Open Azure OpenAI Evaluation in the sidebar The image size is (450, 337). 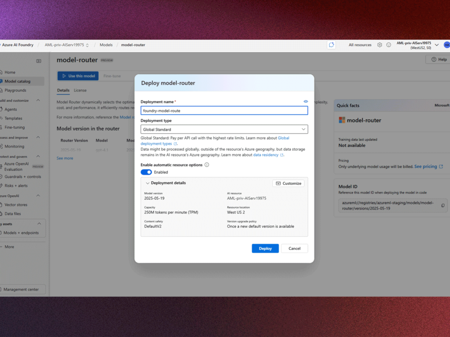pyautogui.click(x=16, y=167)
